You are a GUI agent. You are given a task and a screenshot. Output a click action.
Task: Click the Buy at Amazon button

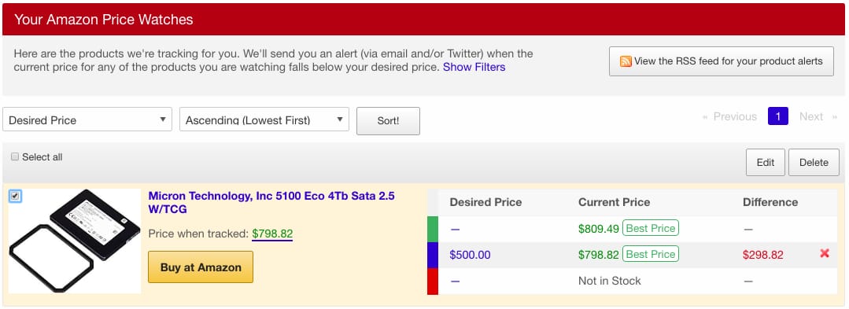(x=201, y=267)
